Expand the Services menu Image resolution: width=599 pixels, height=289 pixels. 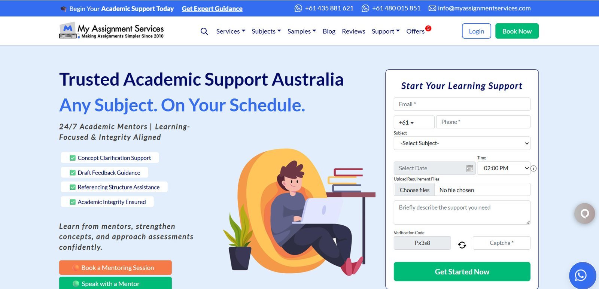[231, 31]
